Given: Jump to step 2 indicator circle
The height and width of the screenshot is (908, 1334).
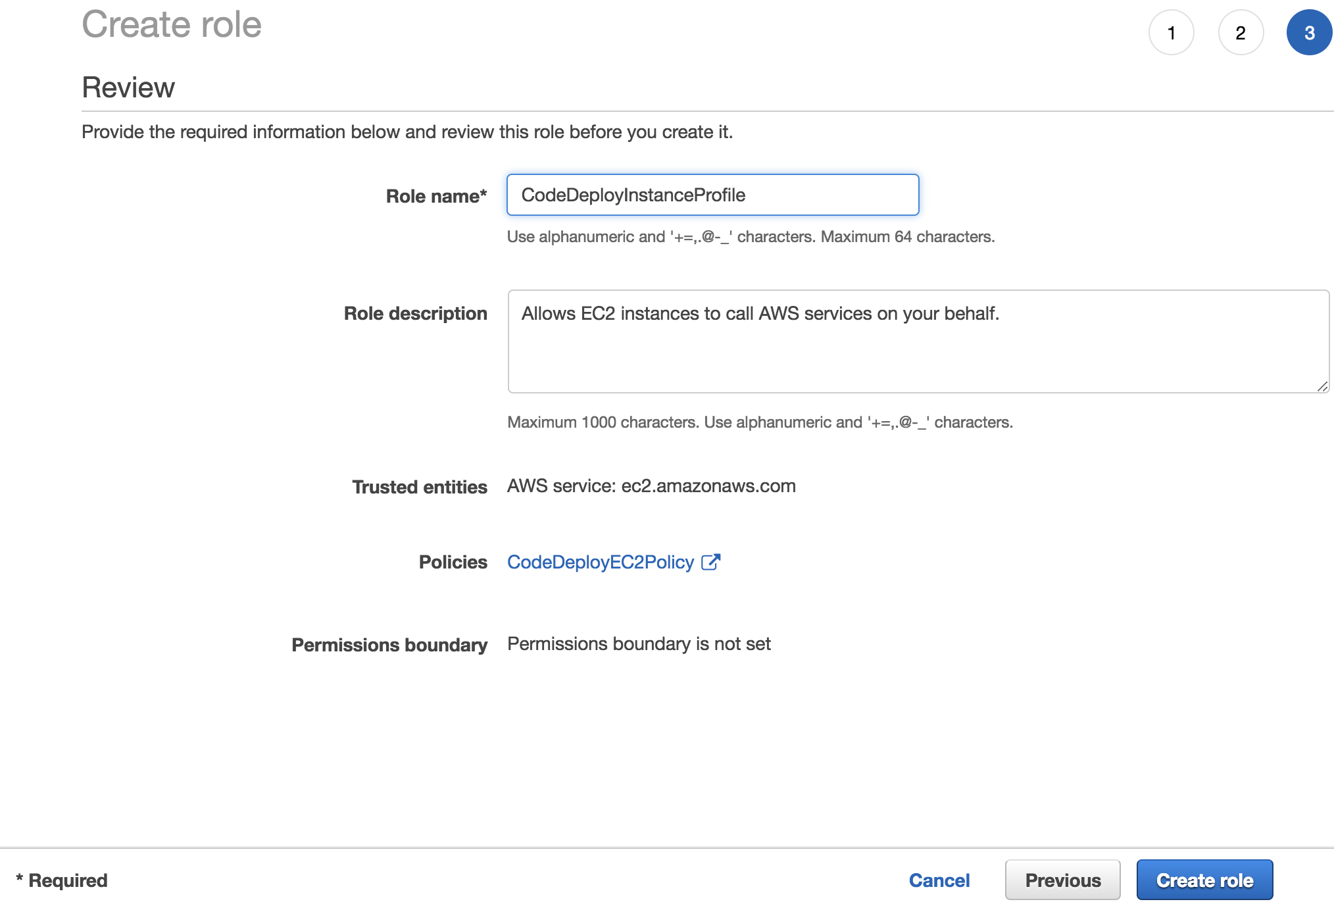Looking at the screenshot, I should [x=1241, y=33].
